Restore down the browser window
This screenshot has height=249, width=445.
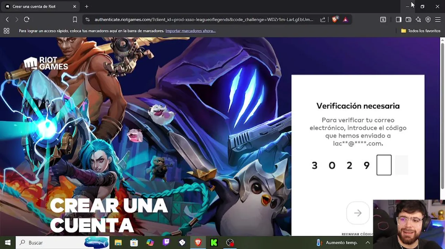[x=422, y=6]
